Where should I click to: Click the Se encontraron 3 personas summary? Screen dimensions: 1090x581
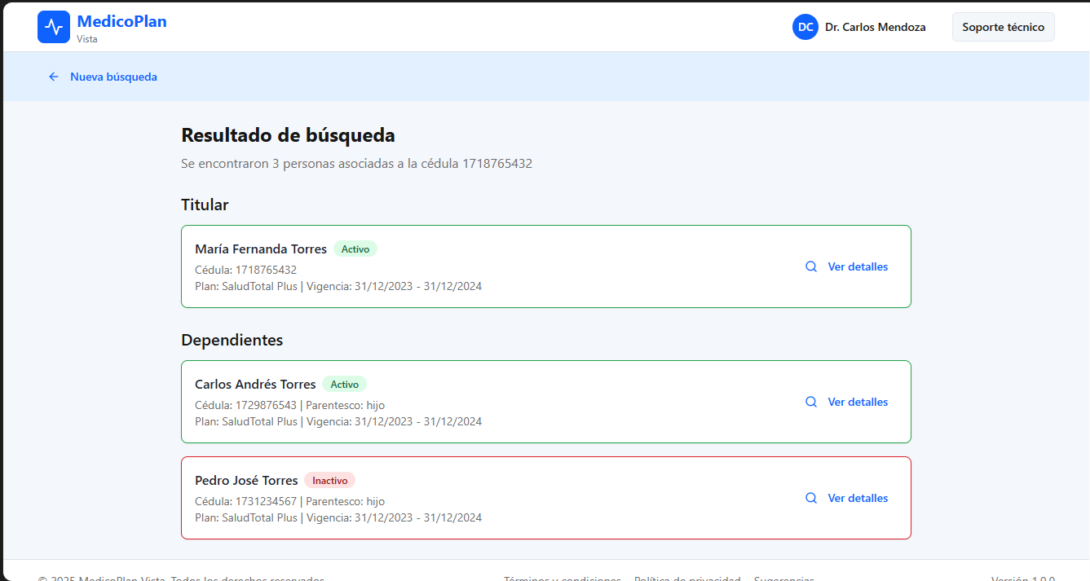[356, 164]
